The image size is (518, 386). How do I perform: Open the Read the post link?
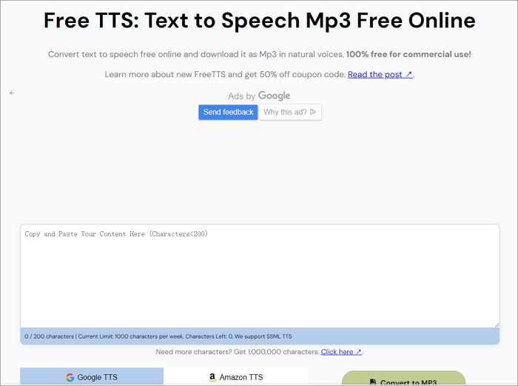click(375, 75)
